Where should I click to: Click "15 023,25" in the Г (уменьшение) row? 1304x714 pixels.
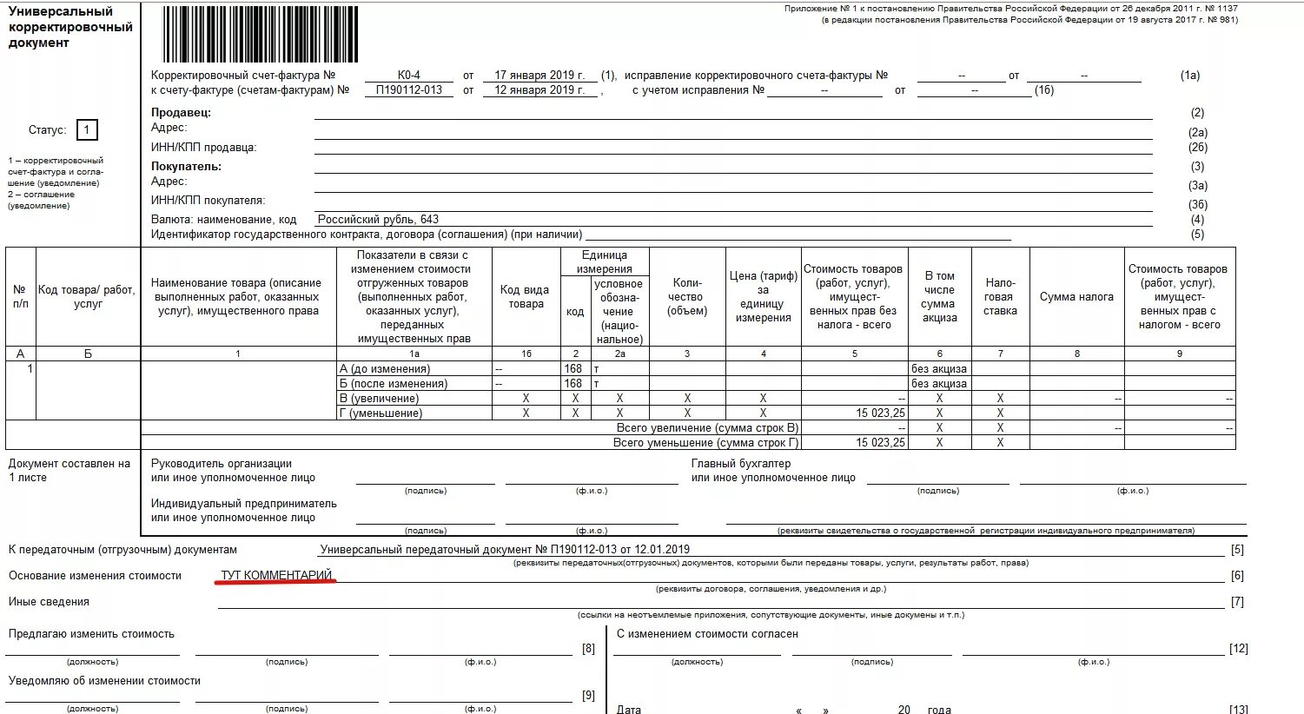(880, 413)
